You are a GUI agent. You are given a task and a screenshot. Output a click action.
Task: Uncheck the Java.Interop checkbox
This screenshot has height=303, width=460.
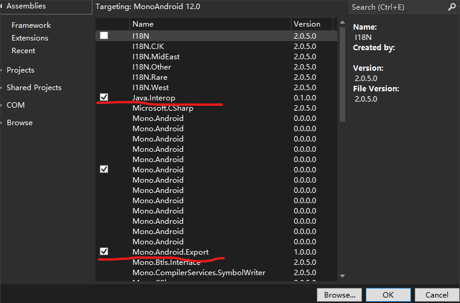[104, 97]
